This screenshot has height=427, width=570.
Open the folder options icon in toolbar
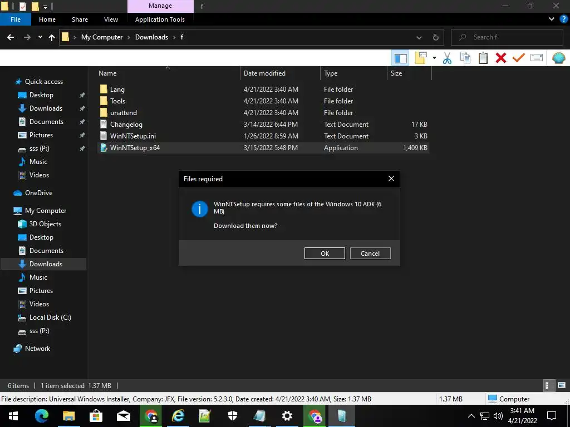[421, 58]
